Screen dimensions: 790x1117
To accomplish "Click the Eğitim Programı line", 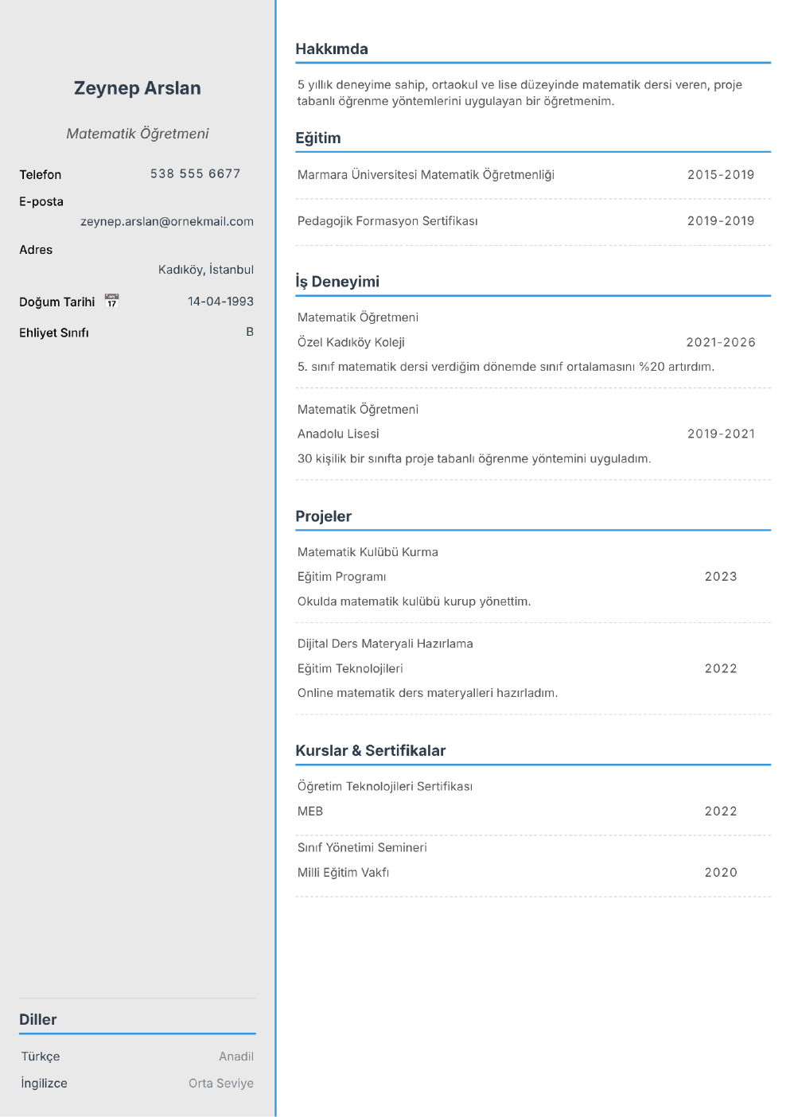I will click(x=342, y=577).
